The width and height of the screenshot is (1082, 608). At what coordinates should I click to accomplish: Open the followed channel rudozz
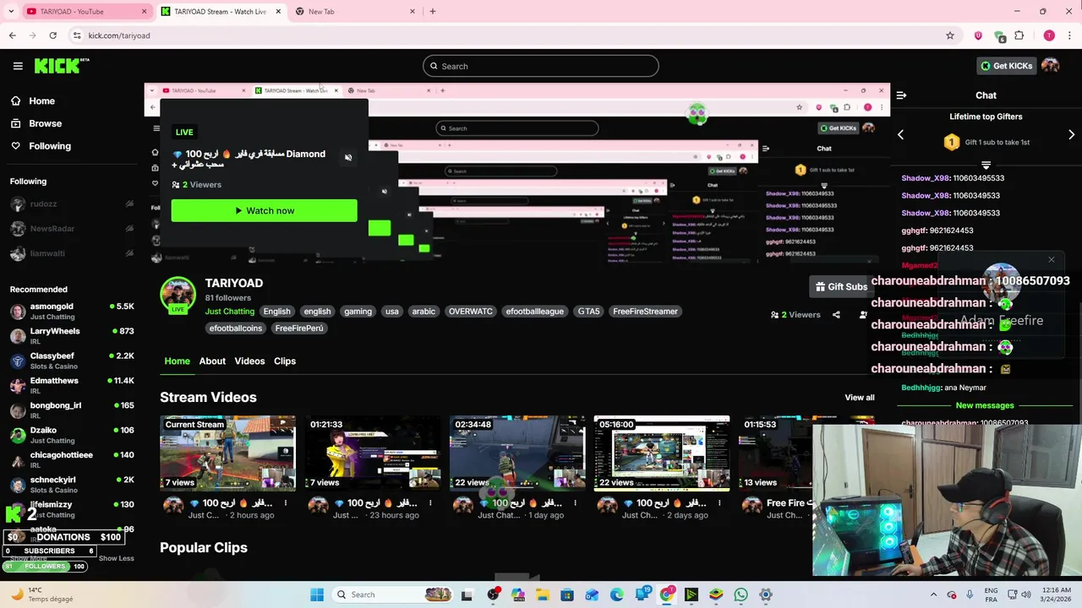pyautogui.click(x=72, y=204)
